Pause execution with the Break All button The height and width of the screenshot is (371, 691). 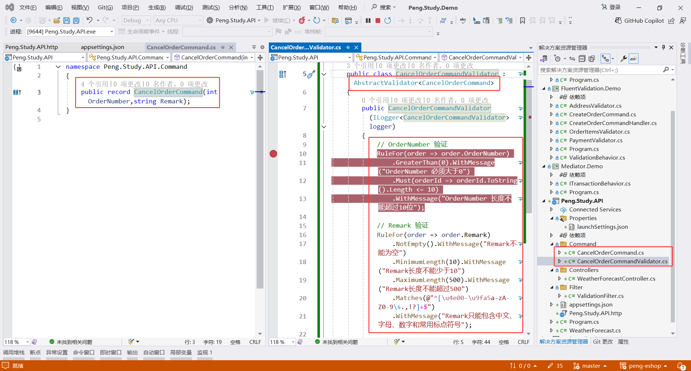368,21
